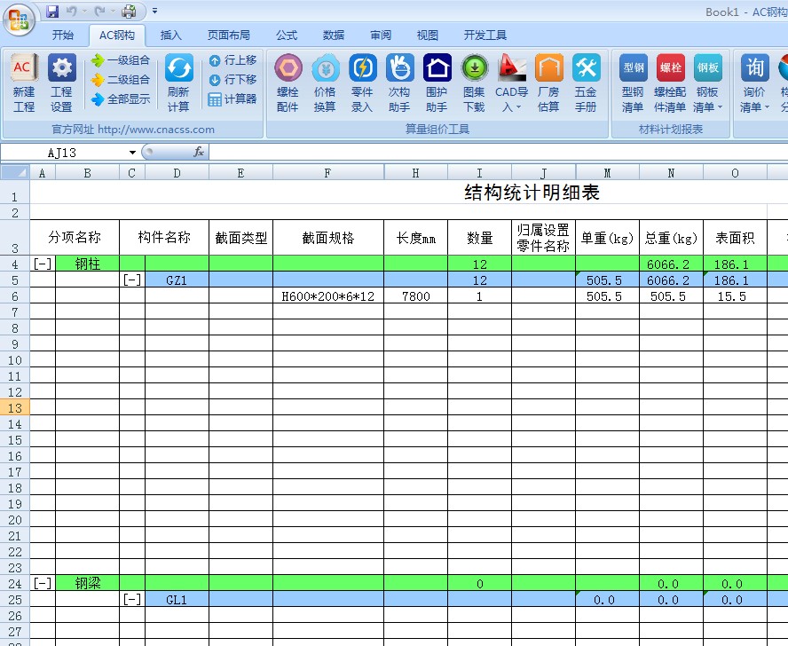788x646 pixels.
Task: Generate 螺栓配件清单 bolt list
Action: point(670,83)
